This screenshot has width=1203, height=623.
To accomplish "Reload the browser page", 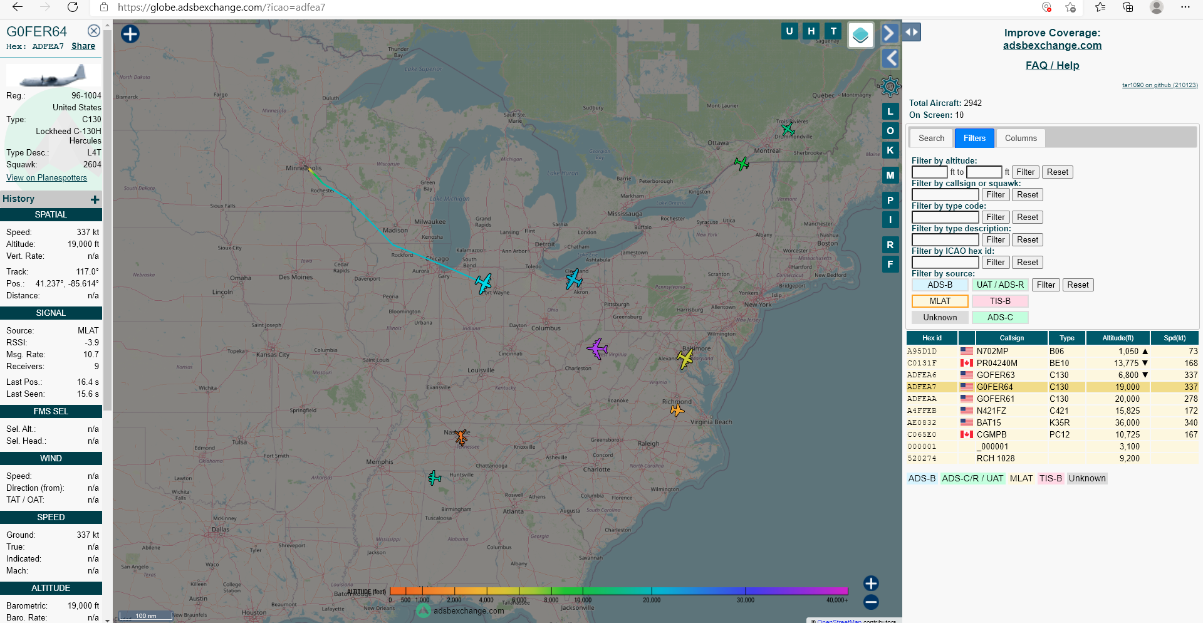I will pos(73,8).
